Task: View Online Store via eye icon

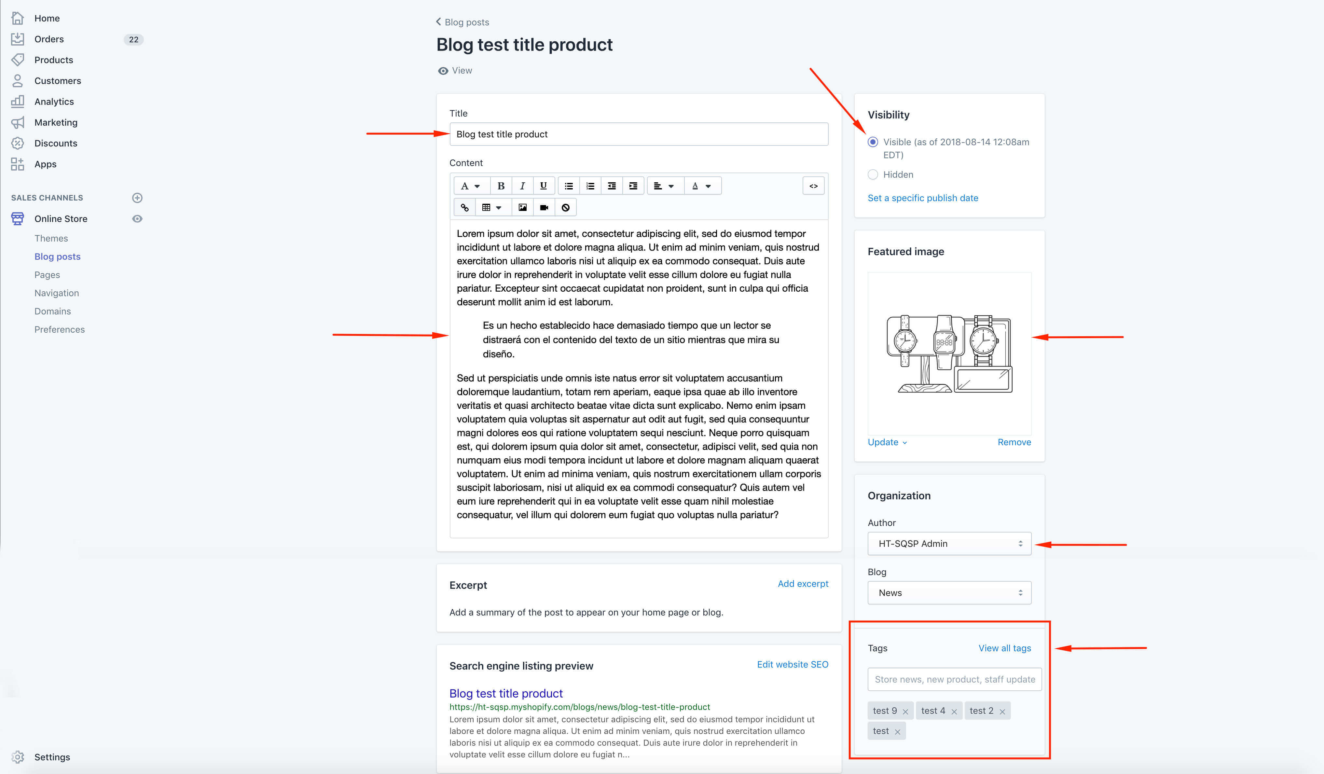Action: [137, 219]
